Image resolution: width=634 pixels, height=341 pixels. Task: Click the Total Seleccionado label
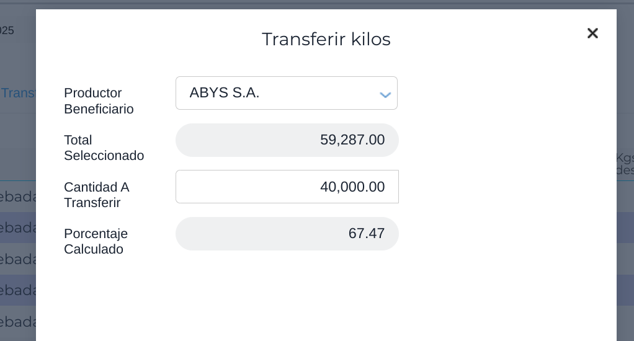104,148
